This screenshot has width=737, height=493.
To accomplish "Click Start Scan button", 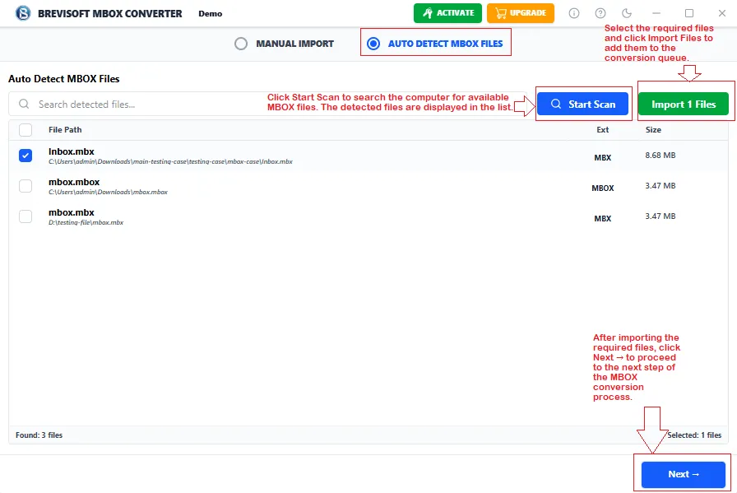I will 583,104.
